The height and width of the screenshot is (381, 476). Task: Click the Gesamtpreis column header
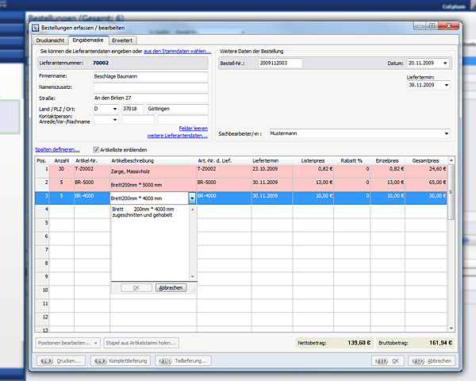tap(426, 160)
